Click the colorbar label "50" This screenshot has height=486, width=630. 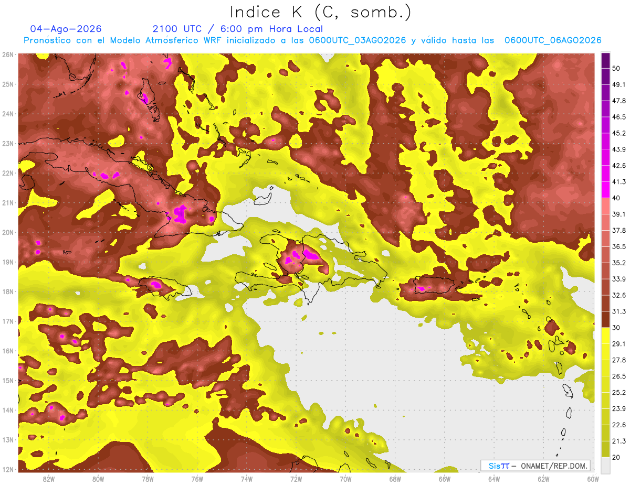pos(617,69)
